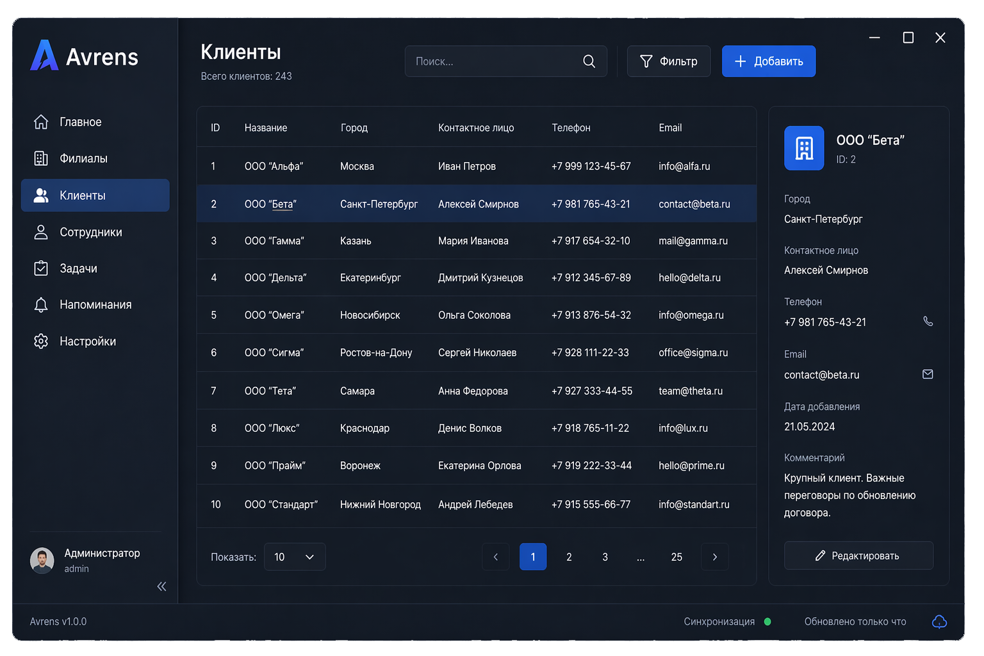The image size is (984, 656).
Task: Open Настройки via the gear icon
Action: (41, 341)
